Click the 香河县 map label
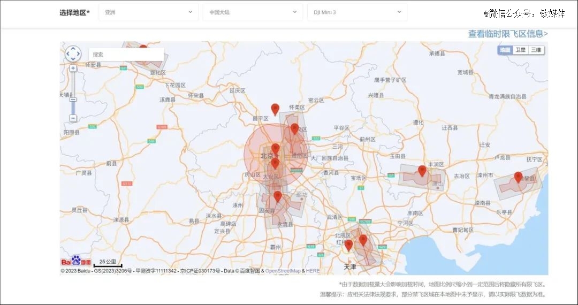The height and width of the screenshot is (305, 578). (331, 172)
